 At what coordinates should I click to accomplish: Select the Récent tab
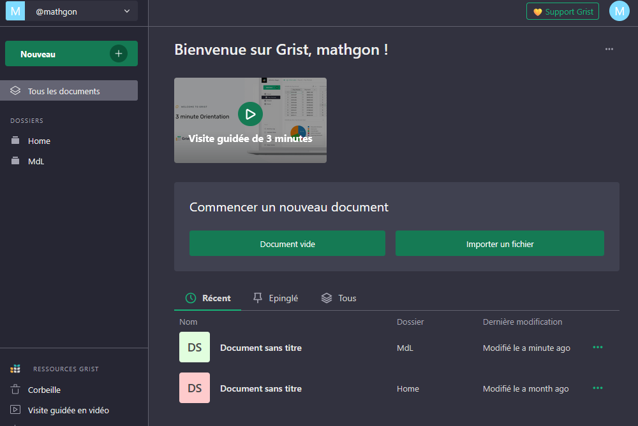pos(208,298)
